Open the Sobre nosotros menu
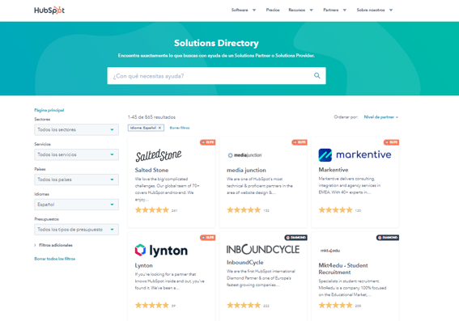 click(x=374, y=10)
